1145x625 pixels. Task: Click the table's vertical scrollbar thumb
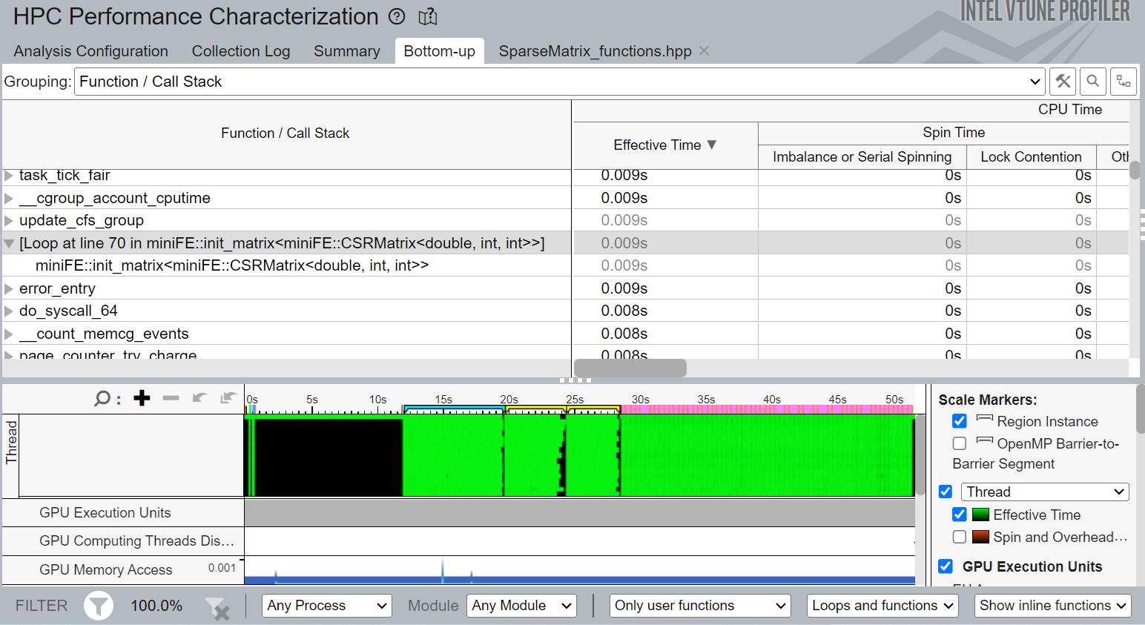pos(1135,170)
